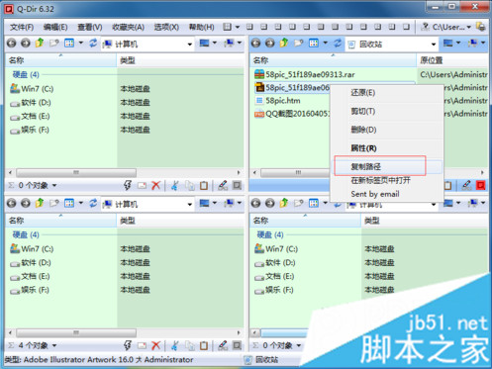Screen dimensions: 492x369
Task: Expand Recycle Bin pane address dropdown
Action: click(434, 44)
